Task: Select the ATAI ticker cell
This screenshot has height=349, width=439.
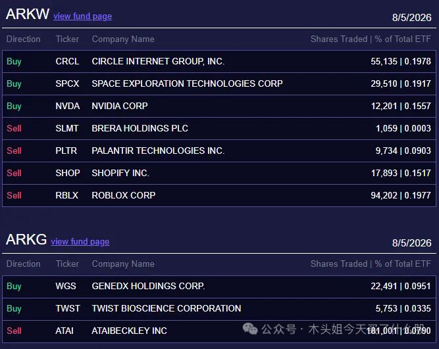Action: (x=65, y=331)
